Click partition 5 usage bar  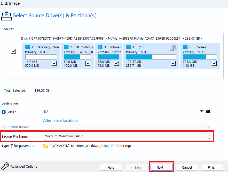click(200, 57)
